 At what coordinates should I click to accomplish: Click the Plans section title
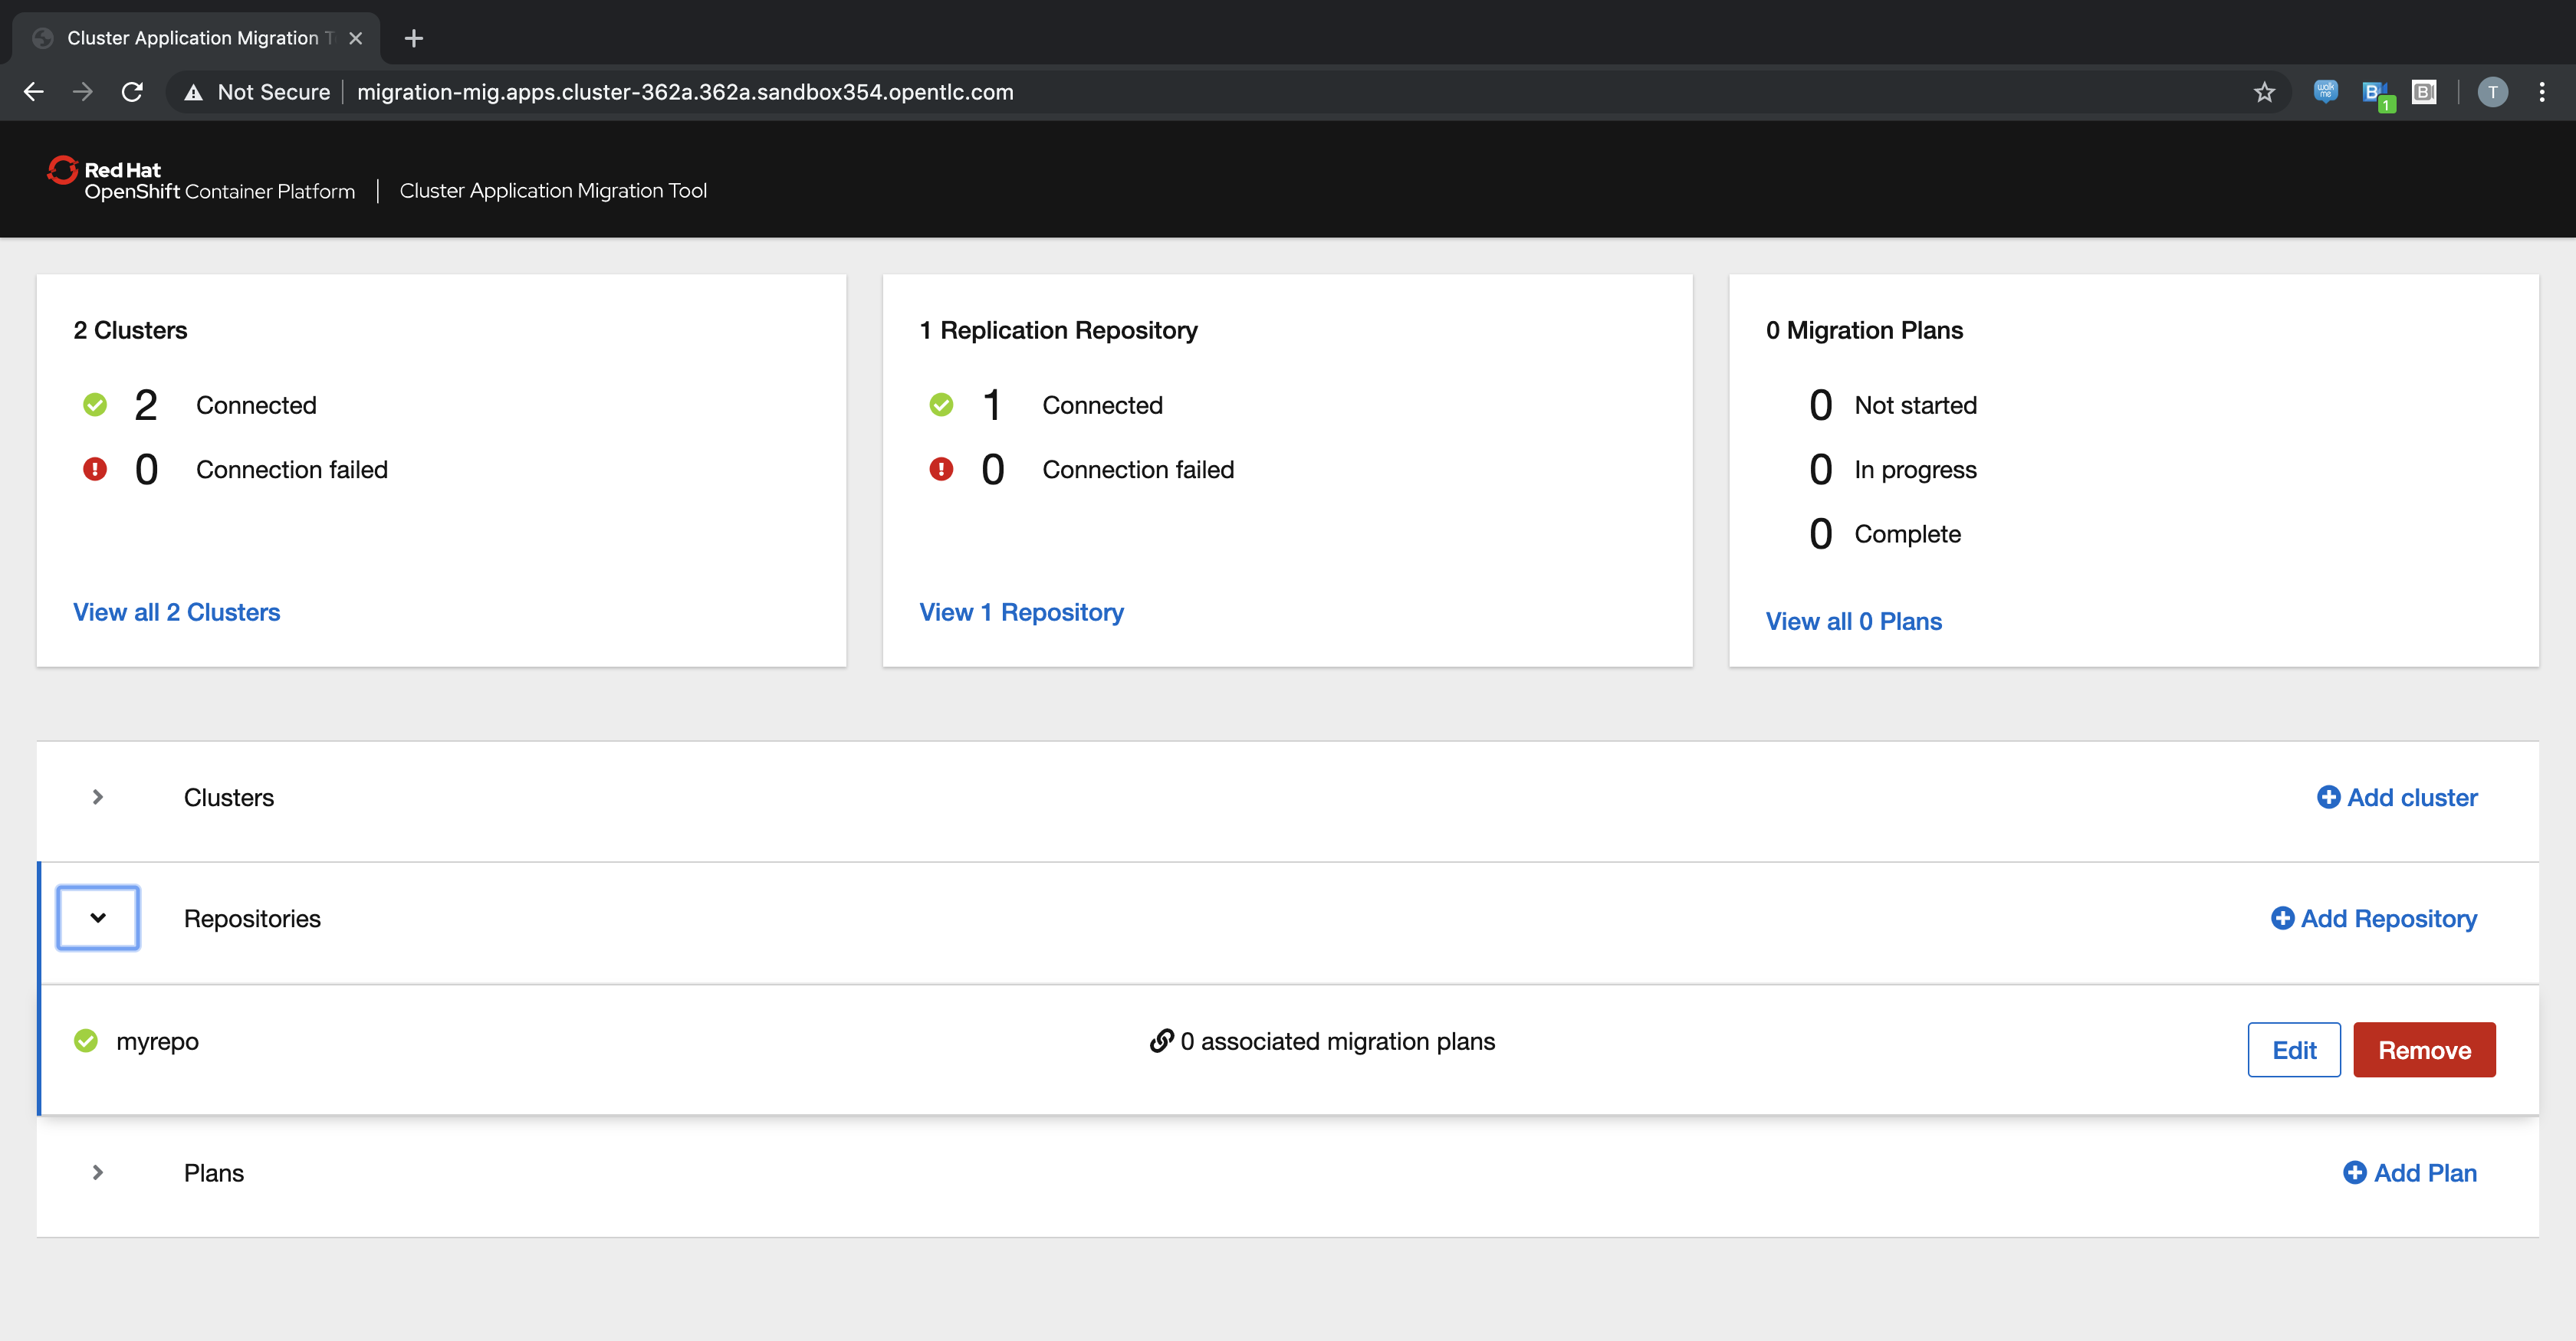point(214,1173)
